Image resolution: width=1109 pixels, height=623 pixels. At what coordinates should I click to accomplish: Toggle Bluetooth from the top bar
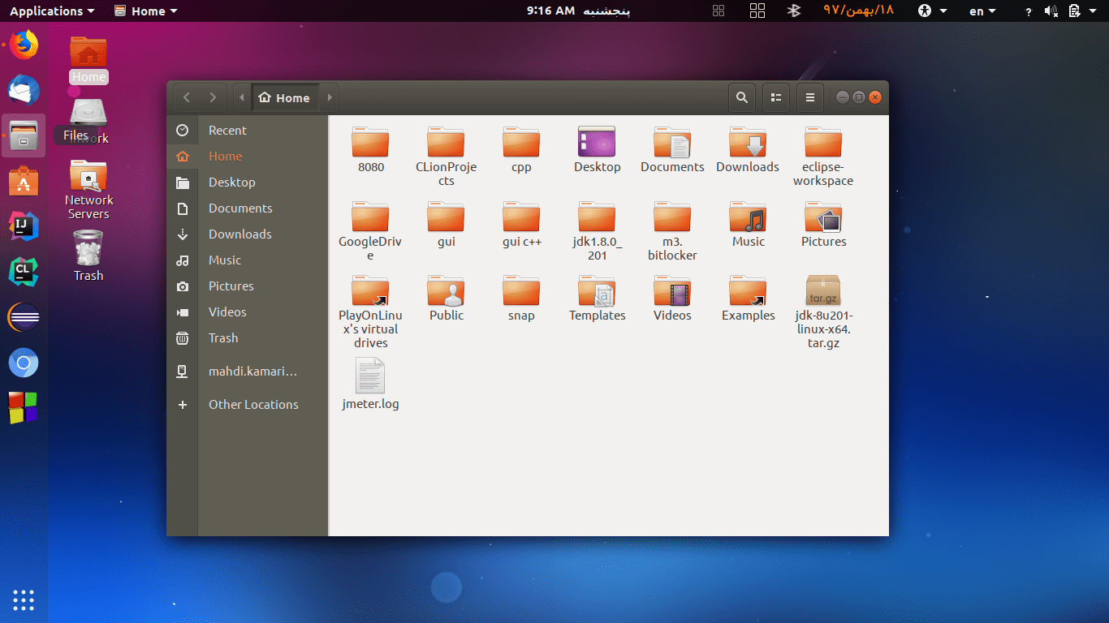793,11
